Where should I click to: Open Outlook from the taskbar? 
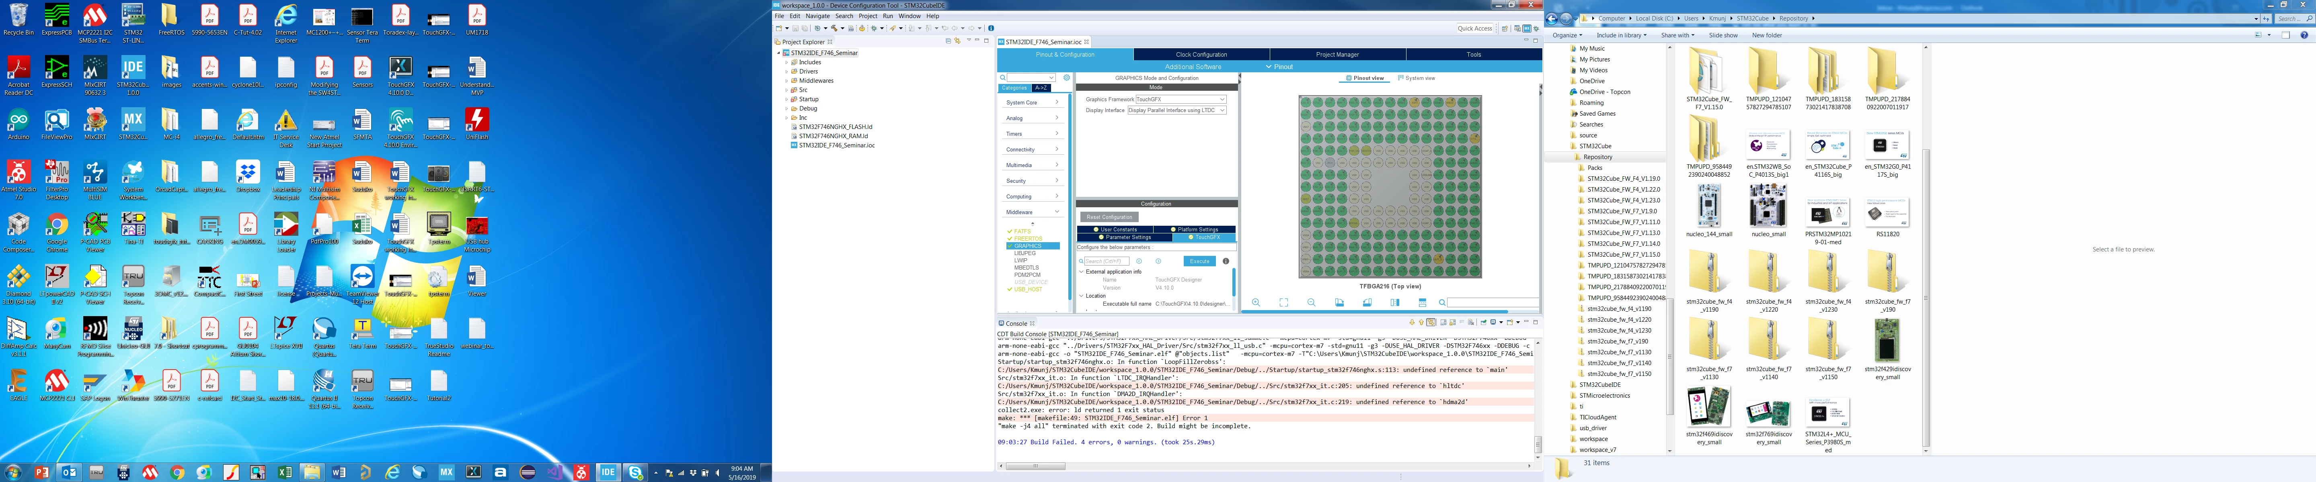[x=68, y=472]
